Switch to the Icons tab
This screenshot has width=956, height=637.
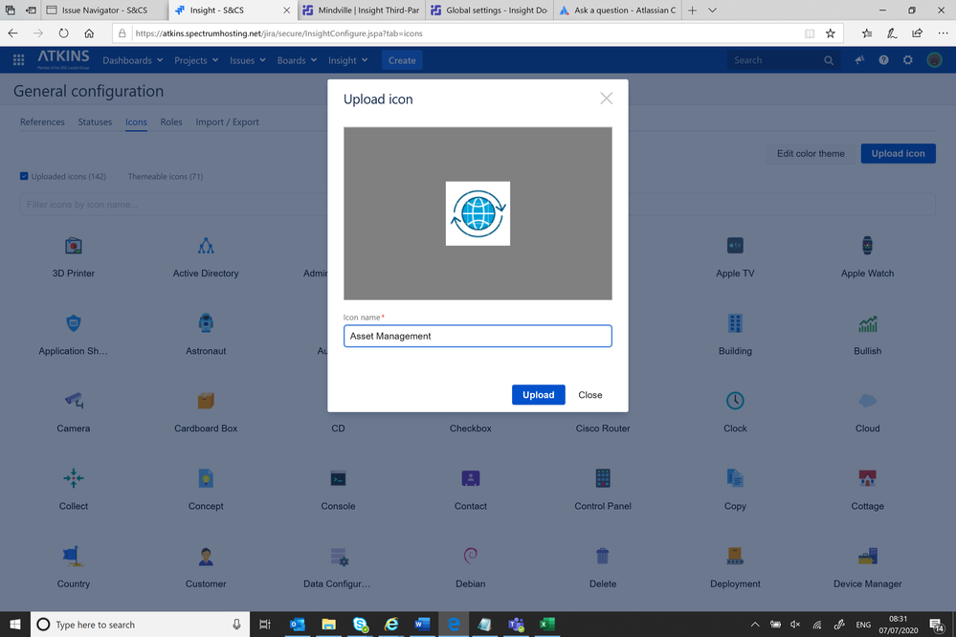point(136,121)
